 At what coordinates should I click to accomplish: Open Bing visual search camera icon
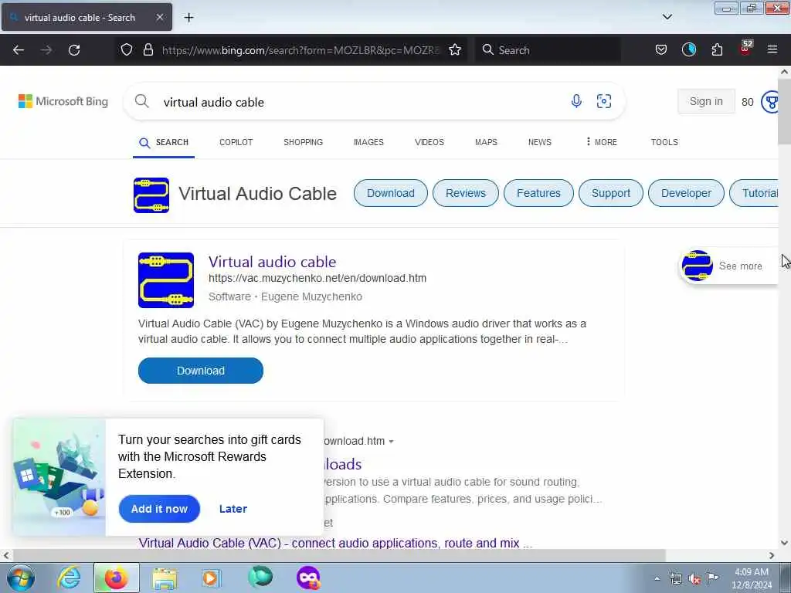pyautogui.click(x=604, y=101)
